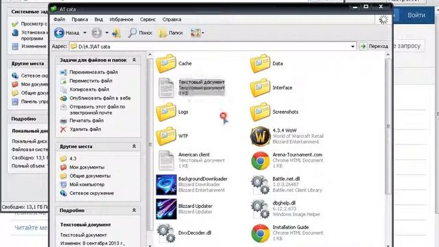Open the WTF folder icon
Image resolution: width=439 pixels, height=247 pixels.
(x=166, y=136)
